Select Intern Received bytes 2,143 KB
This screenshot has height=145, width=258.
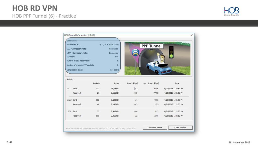pyautogui.click(x=115, y=104)
